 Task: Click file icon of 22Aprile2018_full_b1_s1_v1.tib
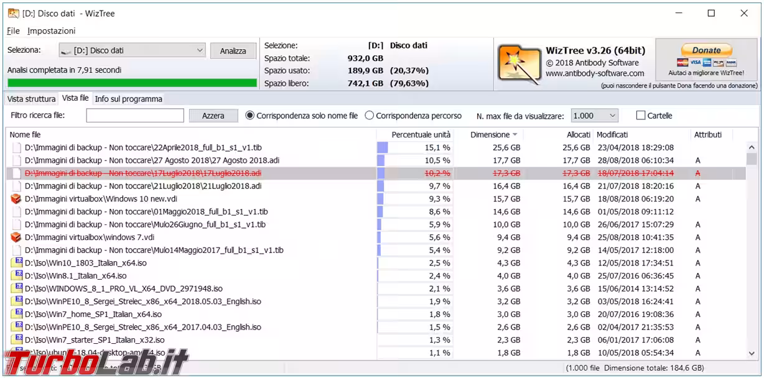17,148
